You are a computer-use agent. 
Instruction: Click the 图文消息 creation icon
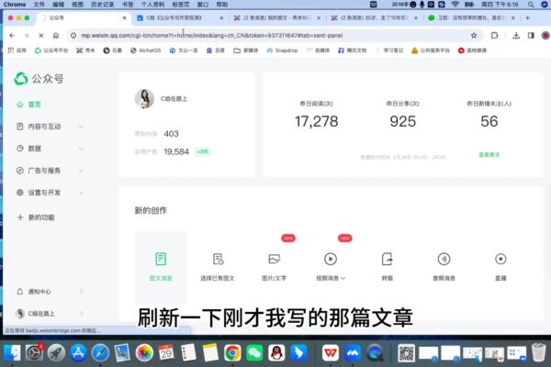coord(161,259)
